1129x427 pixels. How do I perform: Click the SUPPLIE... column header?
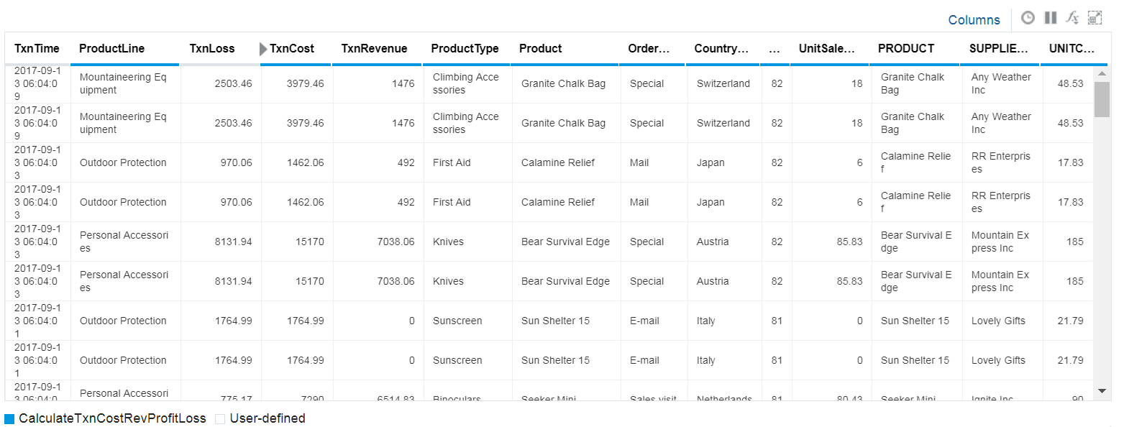(x=998, y=49)
